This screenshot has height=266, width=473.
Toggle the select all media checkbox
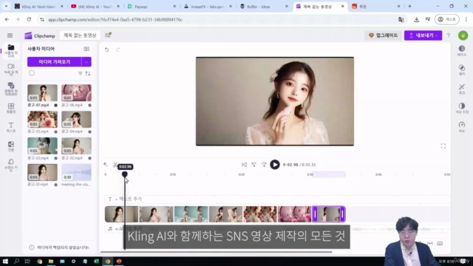click(32, 73)
